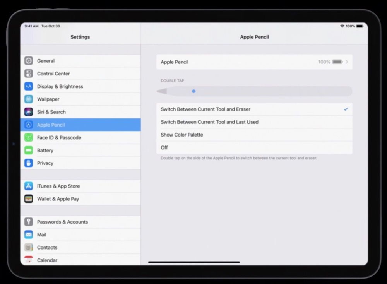Image resolution: width=387 pixels, height=284 pixels.
Task: Tap the Mail envelope icon
Action: point(28,234)
